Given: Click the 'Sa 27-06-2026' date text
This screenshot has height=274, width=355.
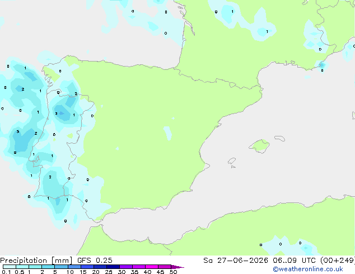Looking at the screenshot, I should pyautogui.click(x=236, y=261).
